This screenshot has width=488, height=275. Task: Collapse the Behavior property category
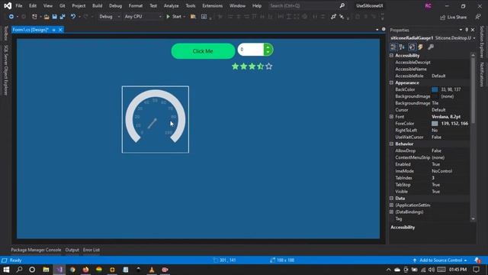pyautogui.click(x=391, y=144)
